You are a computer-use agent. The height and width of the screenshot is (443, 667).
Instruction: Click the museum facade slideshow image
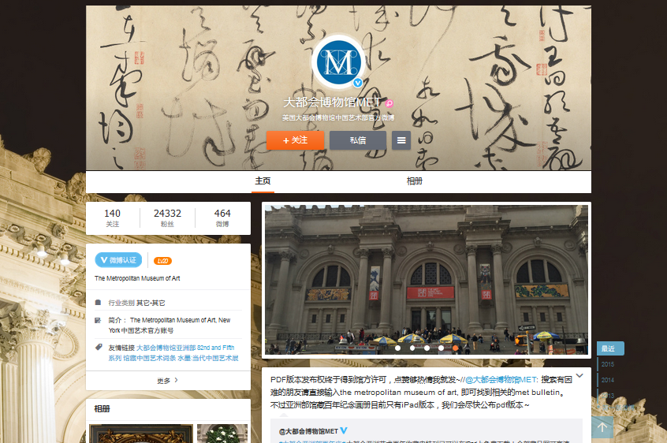(x=427, y=280)
